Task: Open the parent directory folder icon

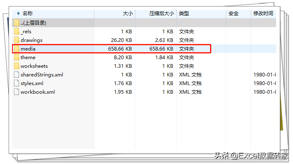Action: pyautogui.click(x=17, y=23)
